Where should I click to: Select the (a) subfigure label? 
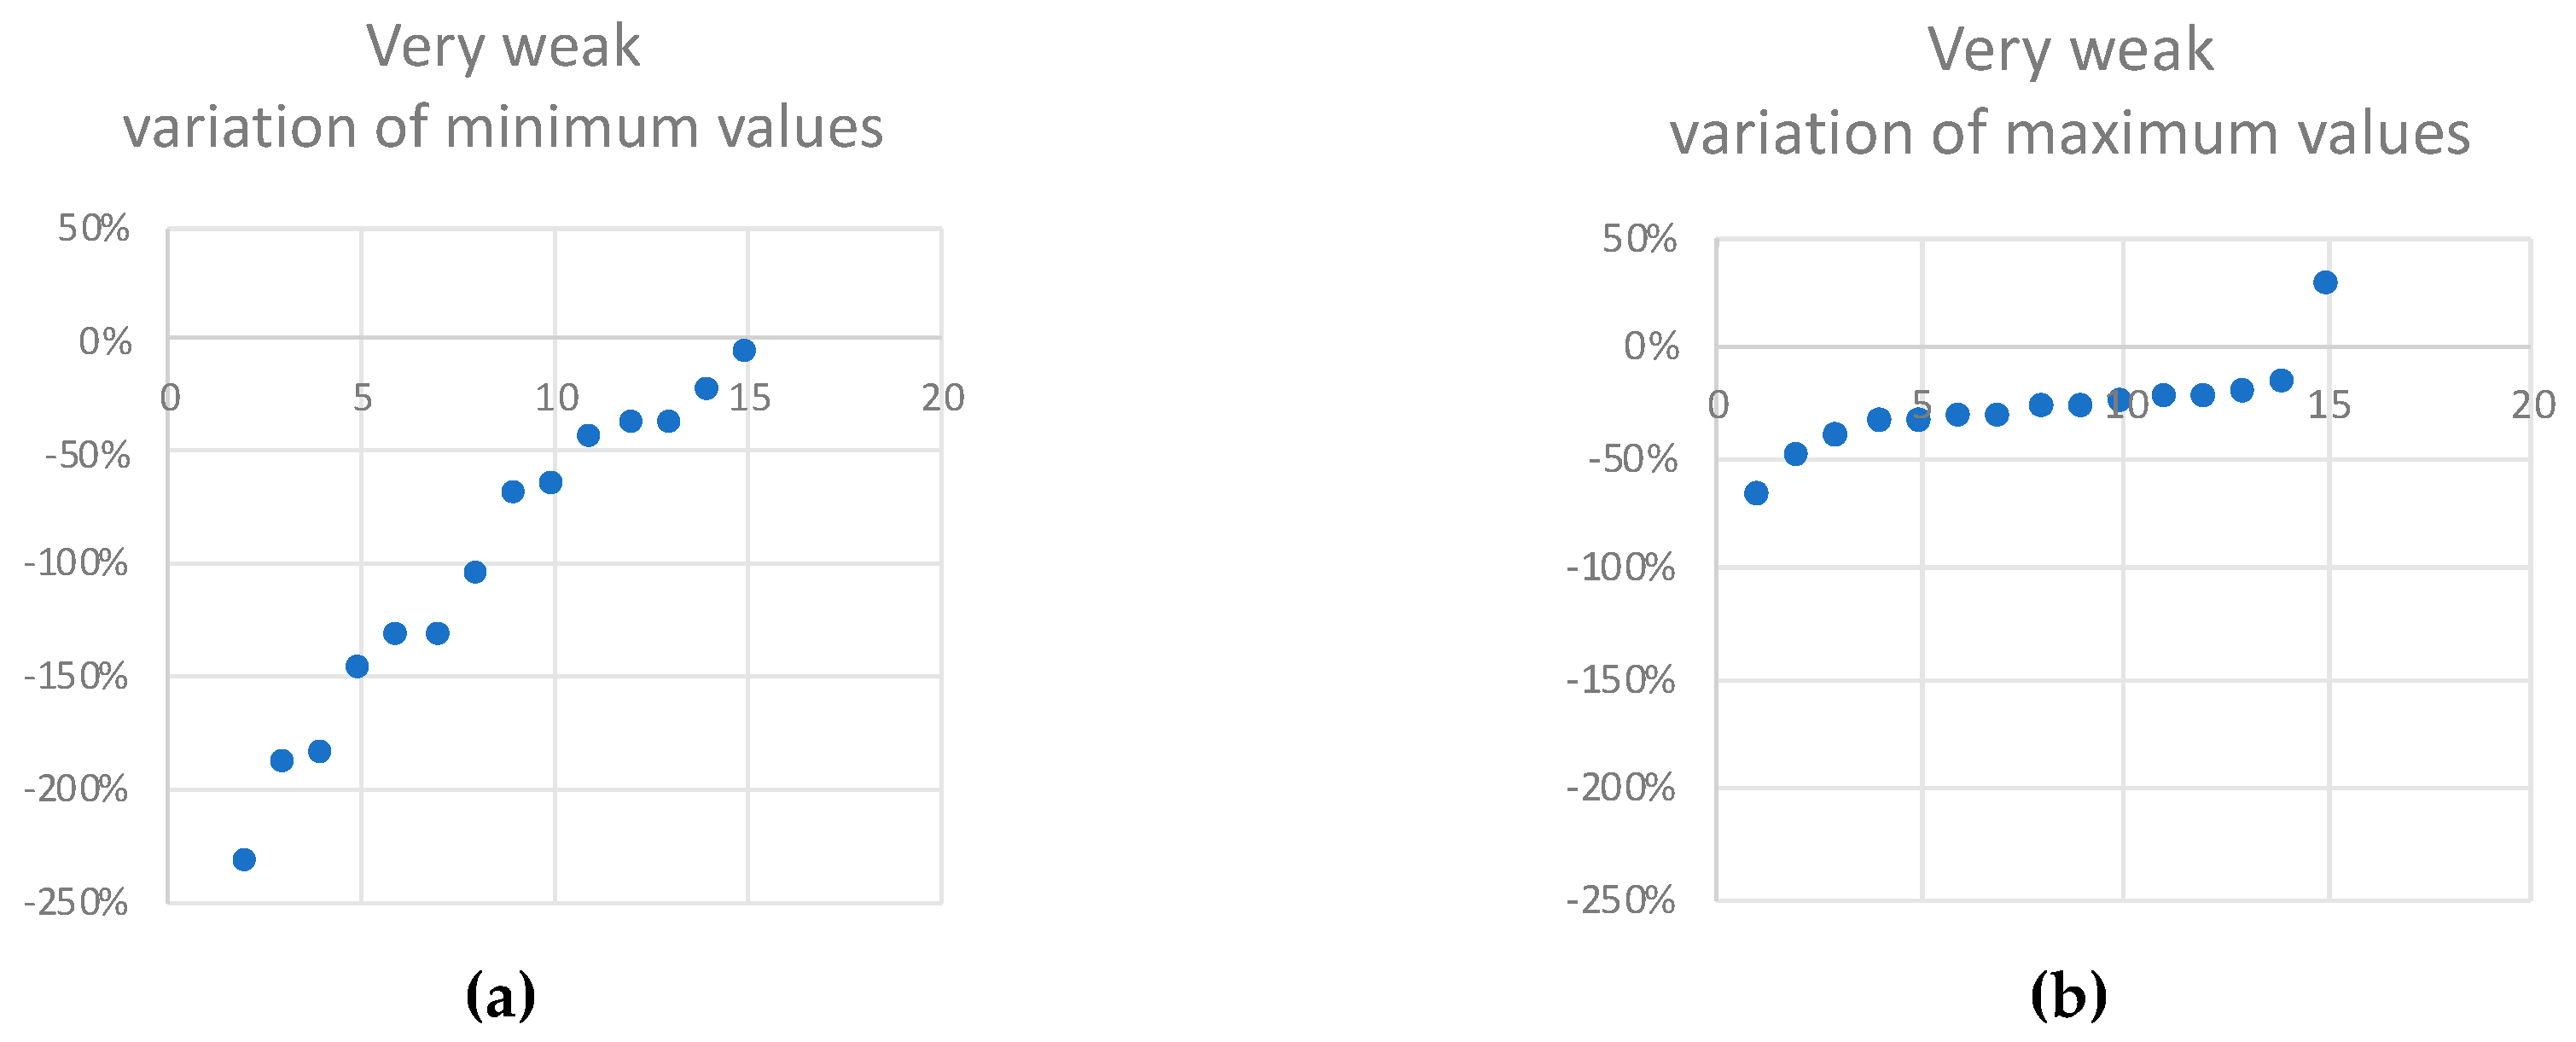(x=500, y=996)
